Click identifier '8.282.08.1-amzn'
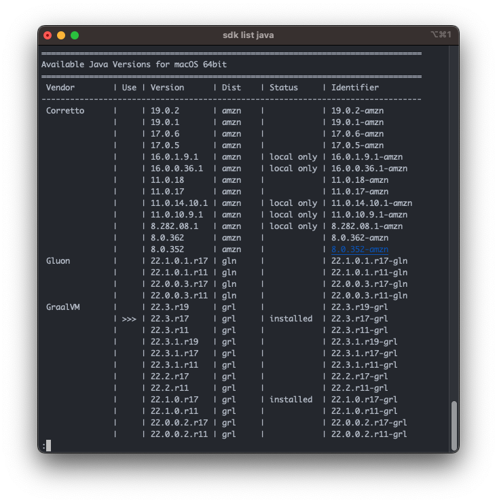The height and width of the screenshot is (503, 497). [x=367, y=226]
